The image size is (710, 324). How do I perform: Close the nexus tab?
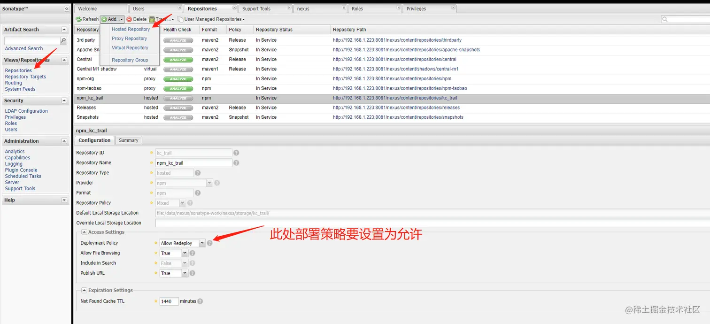tap(343, 8)
